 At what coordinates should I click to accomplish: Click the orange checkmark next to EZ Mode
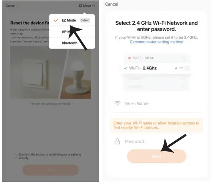[x=56, y=20]
